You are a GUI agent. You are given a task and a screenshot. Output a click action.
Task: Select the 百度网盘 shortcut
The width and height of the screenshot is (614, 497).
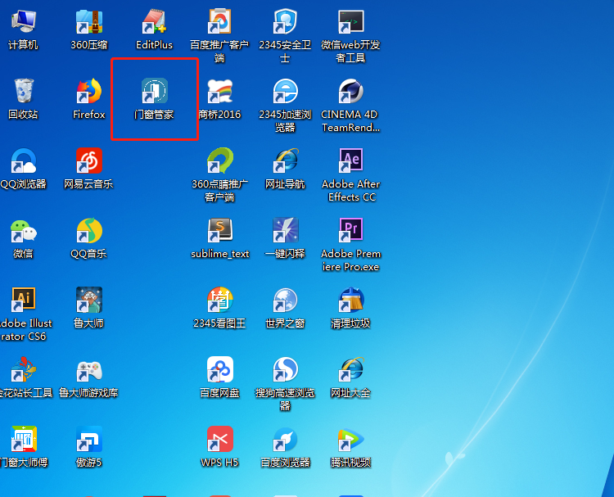(x=219, y=369)
